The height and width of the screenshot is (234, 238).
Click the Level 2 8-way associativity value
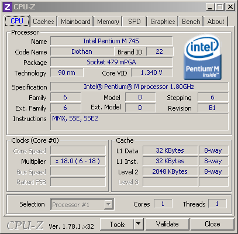point(213,171)
